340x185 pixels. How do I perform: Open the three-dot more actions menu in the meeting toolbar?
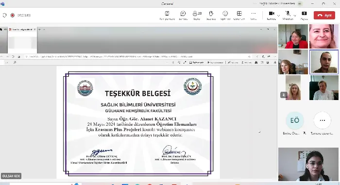pyautogui.click(x=253, y=14)
